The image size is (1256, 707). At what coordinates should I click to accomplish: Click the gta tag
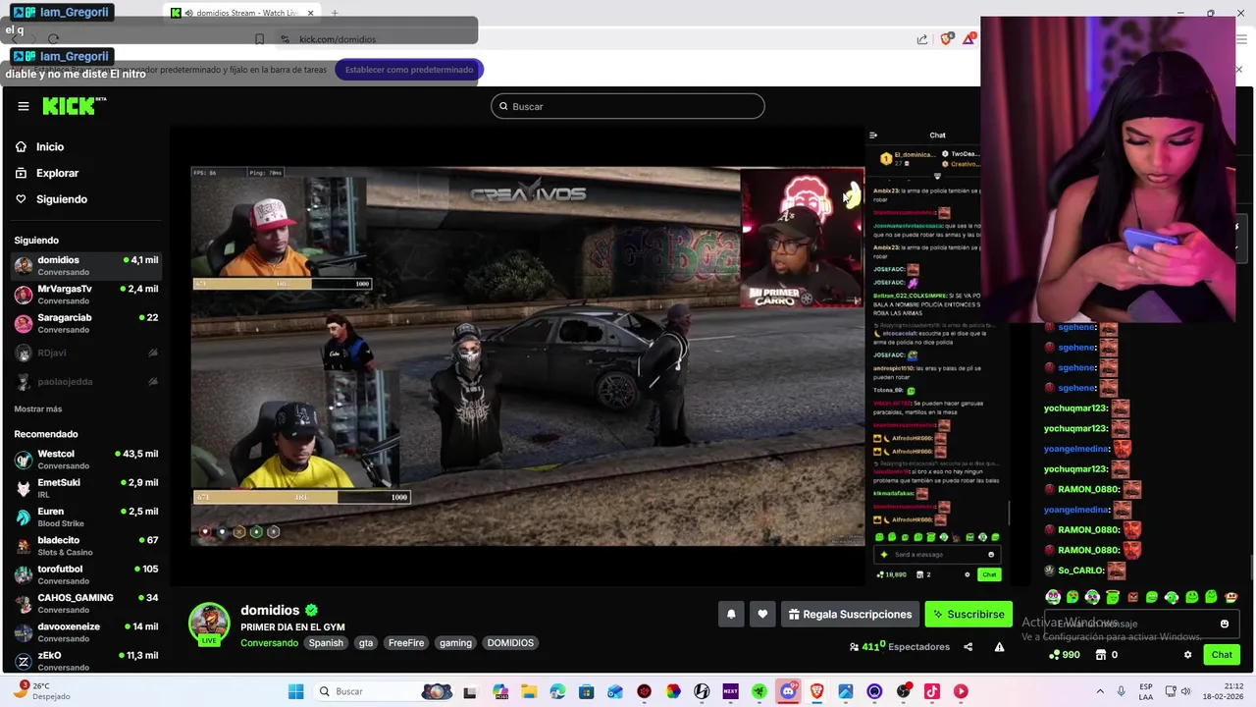[x=366, y=643]
